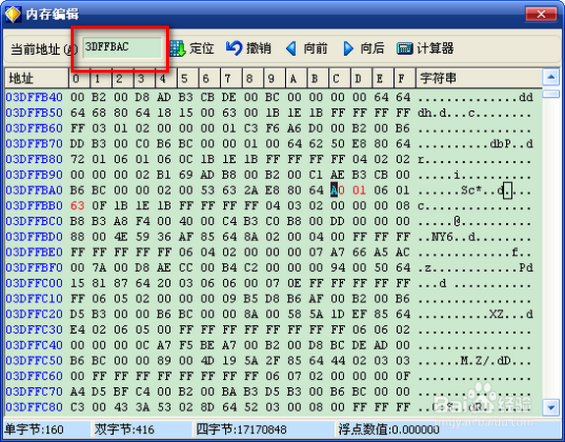The width and height of the screenshot is (565, 442).
Task: Click byte A7 in row 03DFFBE0
Action: coord(338,252)
